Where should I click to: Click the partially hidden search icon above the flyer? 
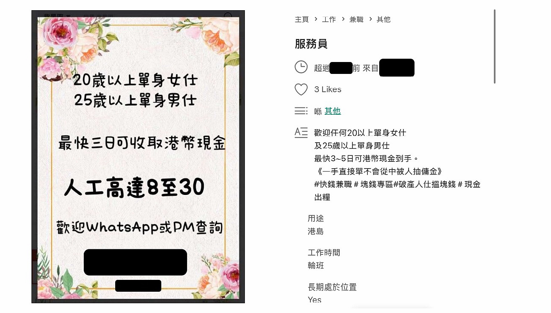click(228, 16)
